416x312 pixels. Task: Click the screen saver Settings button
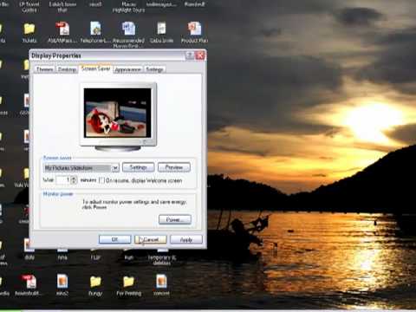(x=139, y=167)
